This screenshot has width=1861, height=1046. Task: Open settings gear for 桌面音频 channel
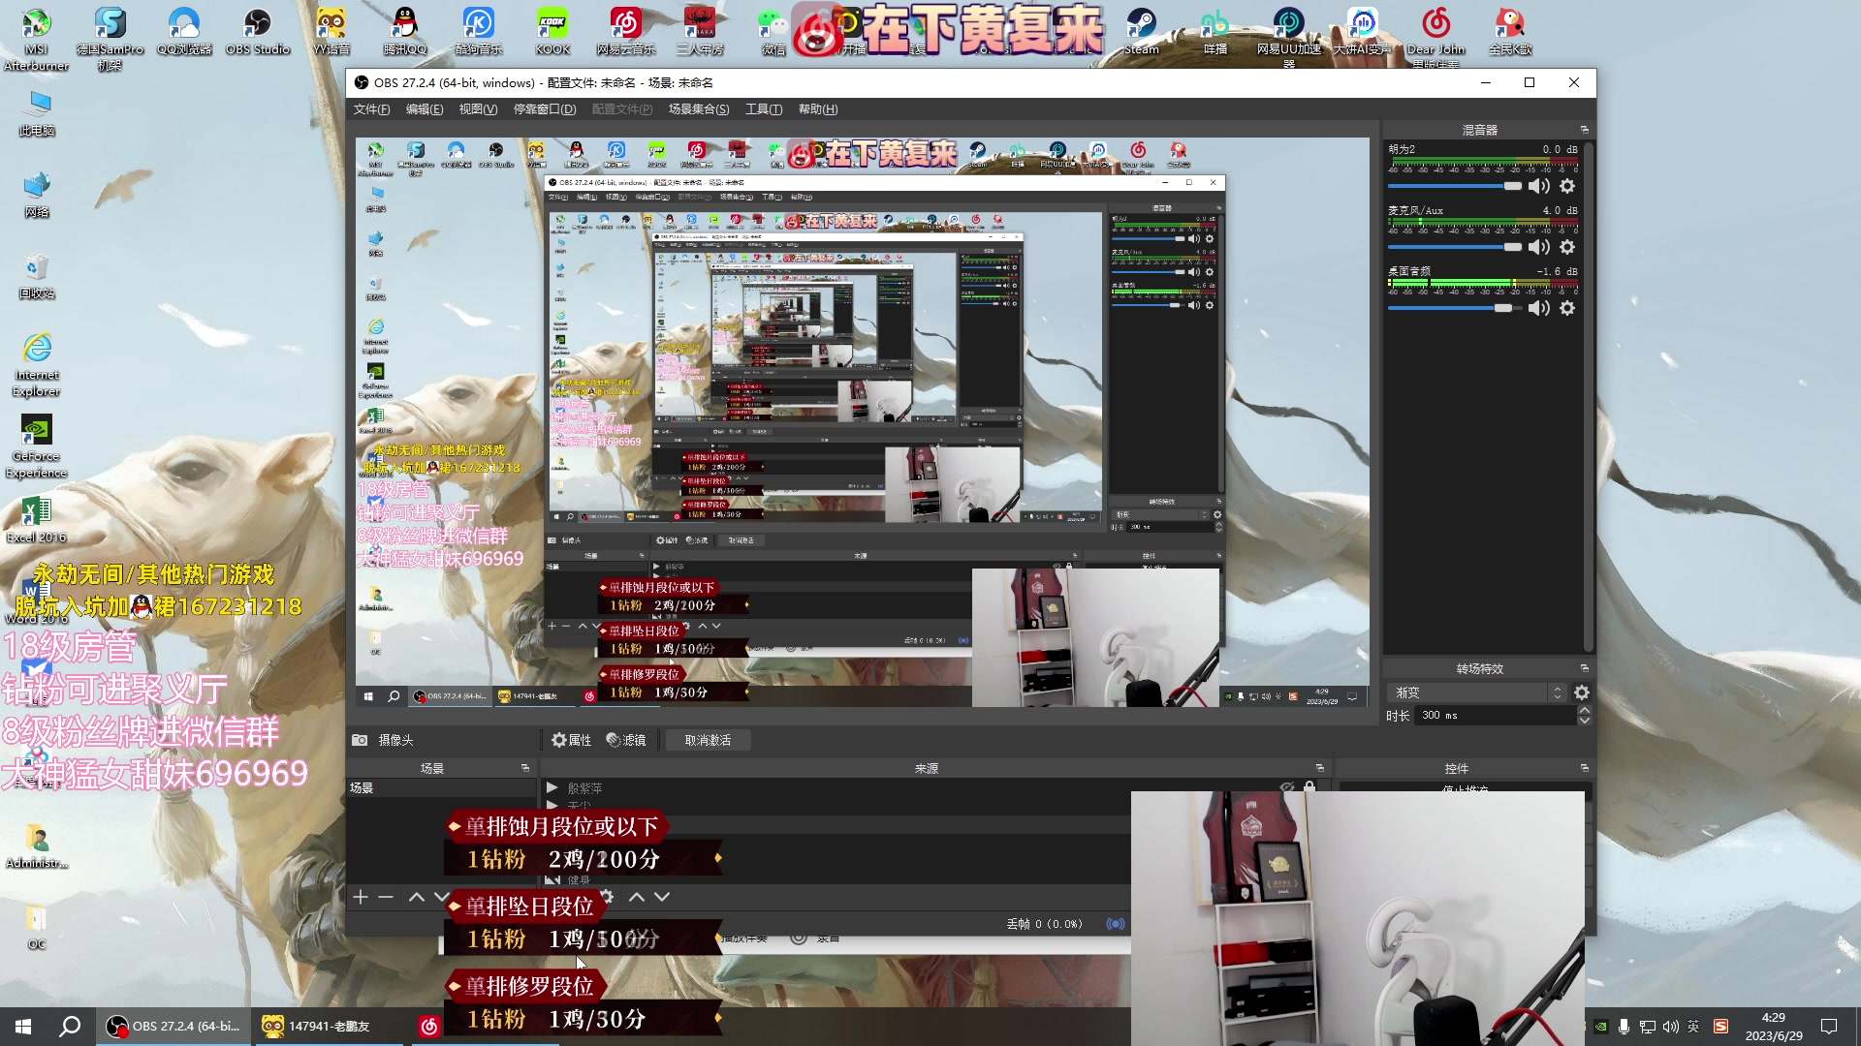1567,308
